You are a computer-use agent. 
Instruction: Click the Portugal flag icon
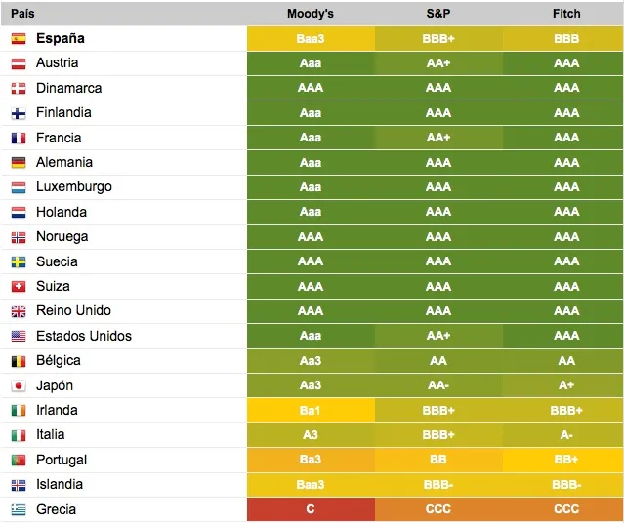(19, 461)
